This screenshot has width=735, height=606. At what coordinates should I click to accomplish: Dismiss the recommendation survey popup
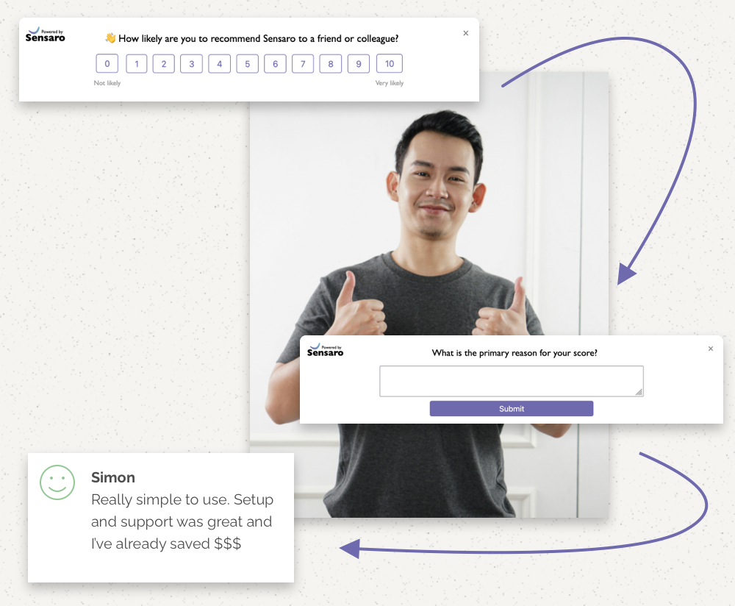point(465,33)
